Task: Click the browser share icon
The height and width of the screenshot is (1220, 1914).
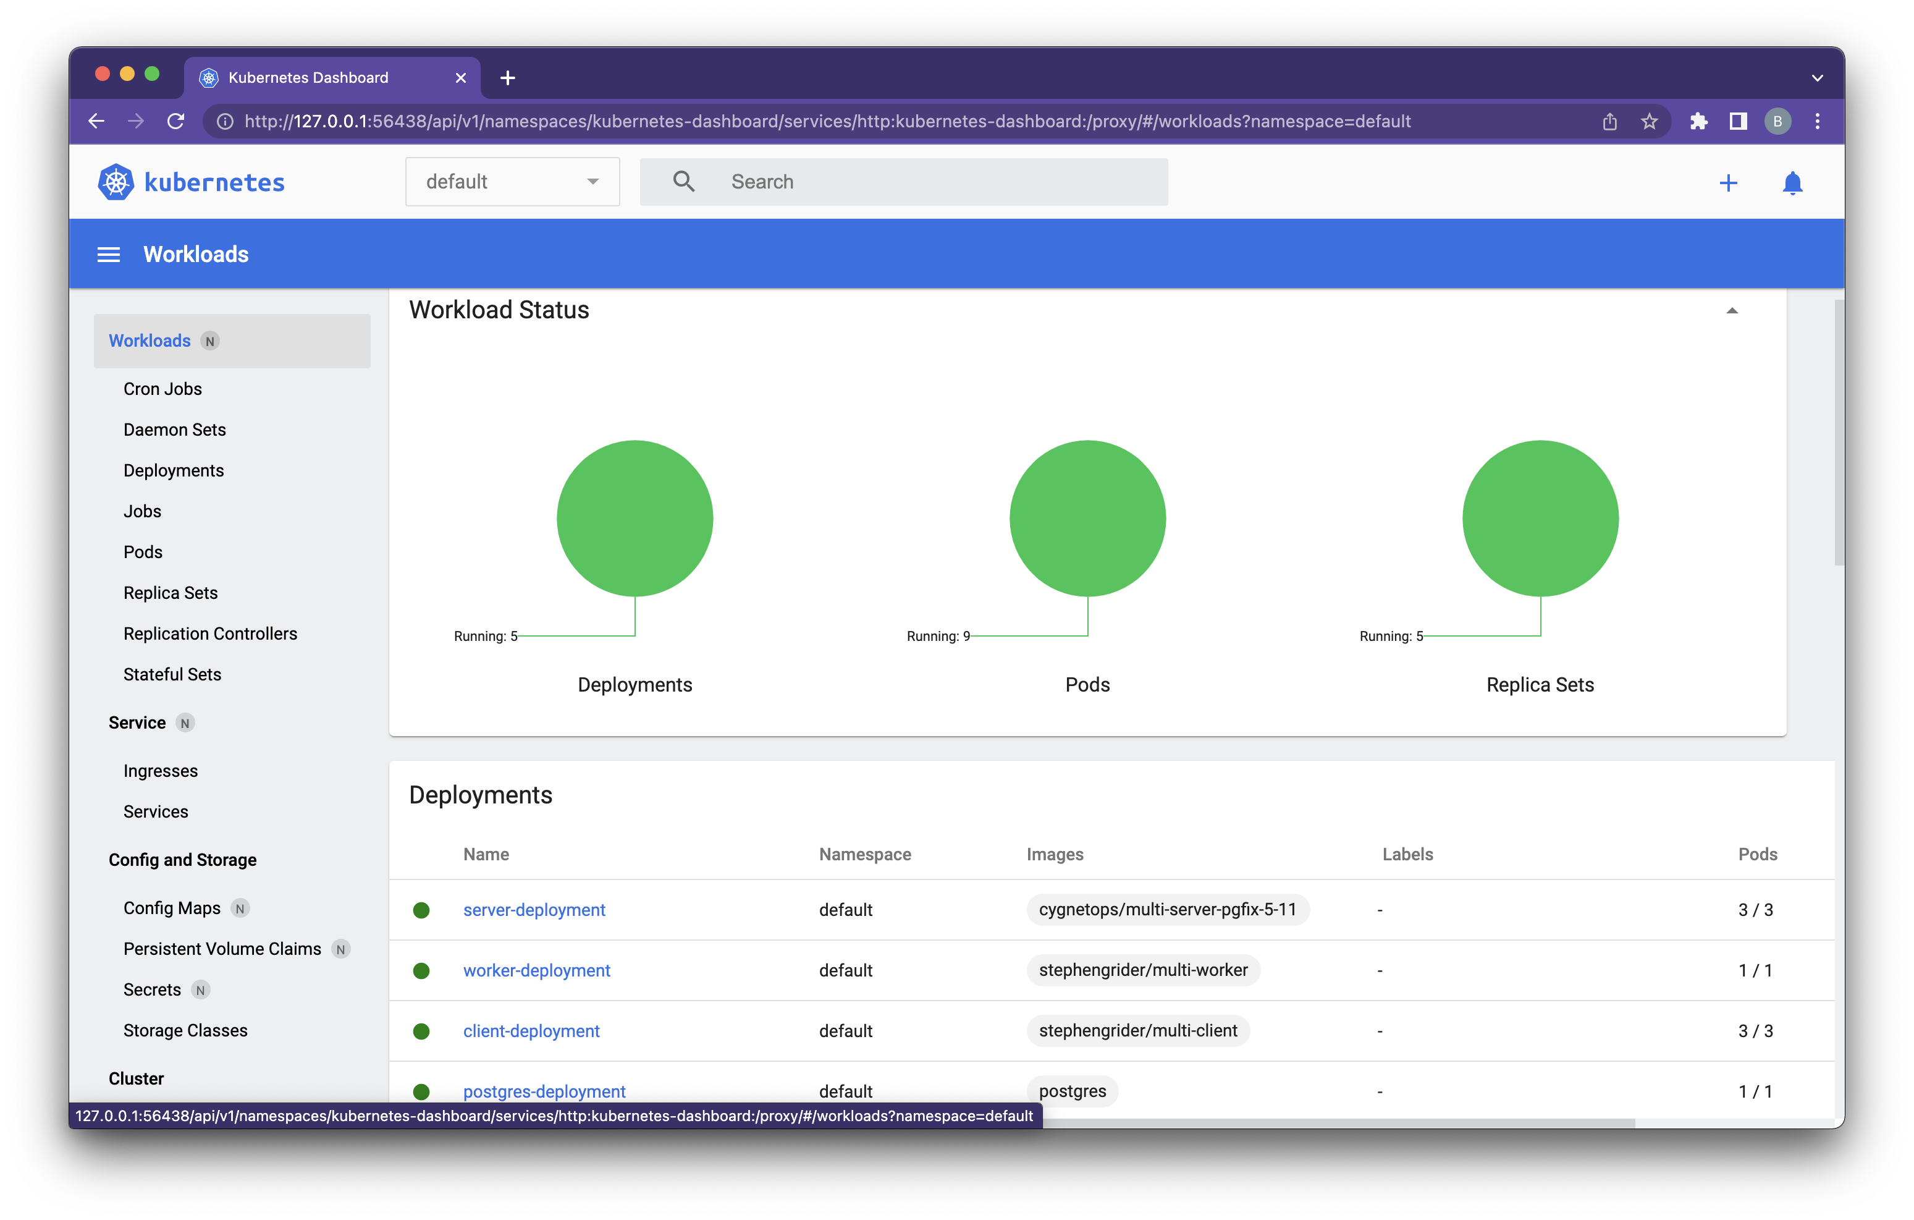Action: point(1609,121)
